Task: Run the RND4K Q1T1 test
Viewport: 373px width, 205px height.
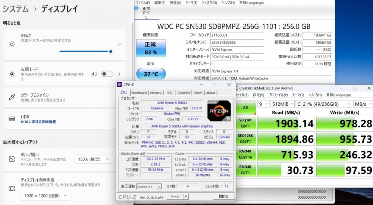Action: pyautogui.click(x=245, y=170)
